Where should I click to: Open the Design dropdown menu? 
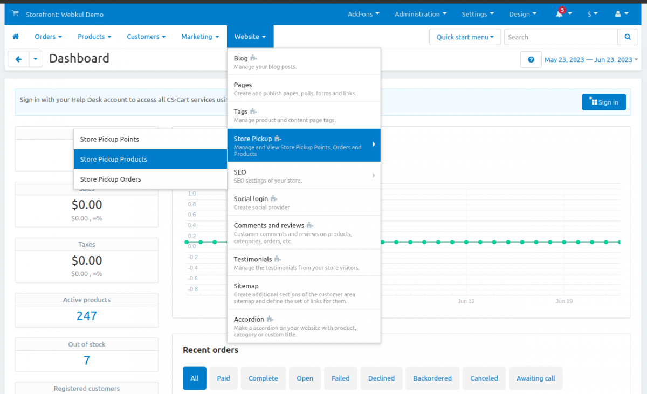click(522, 14)
